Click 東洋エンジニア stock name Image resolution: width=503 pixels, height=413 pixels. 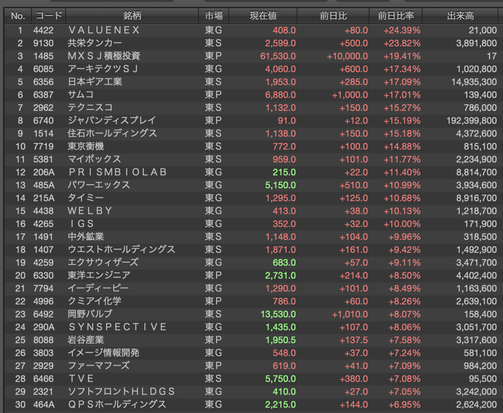(x=99, y=275)
